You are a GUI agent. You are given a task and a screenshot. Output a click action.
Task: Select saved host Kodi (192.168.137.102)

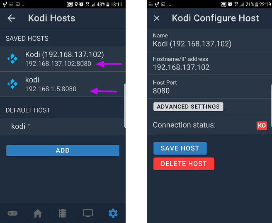[x=63, y=59]
